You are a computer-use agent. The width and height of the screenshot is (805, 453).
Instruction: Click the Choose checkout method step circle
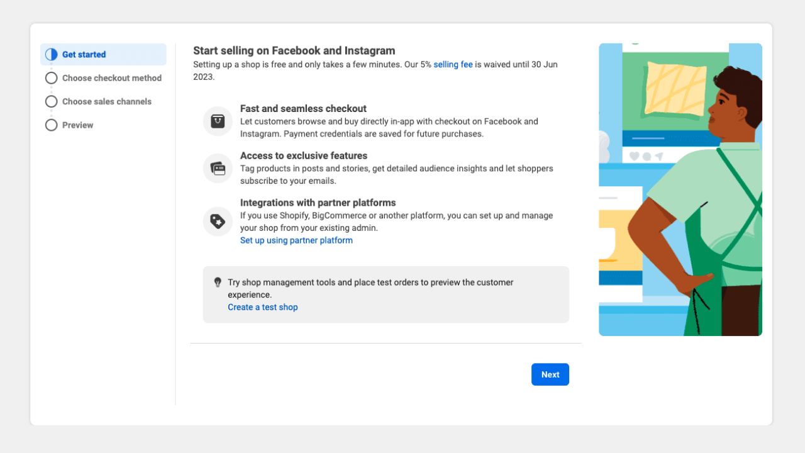(52, 78)
